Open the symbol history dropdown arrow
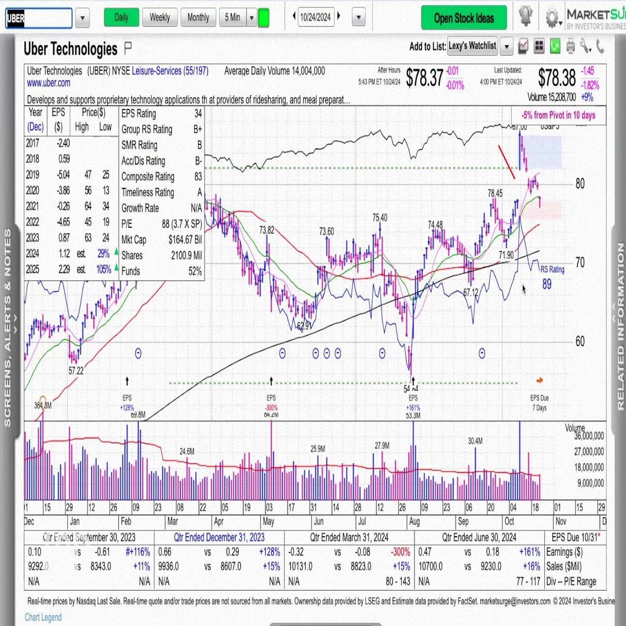626x626 pixels. (83, 18)
